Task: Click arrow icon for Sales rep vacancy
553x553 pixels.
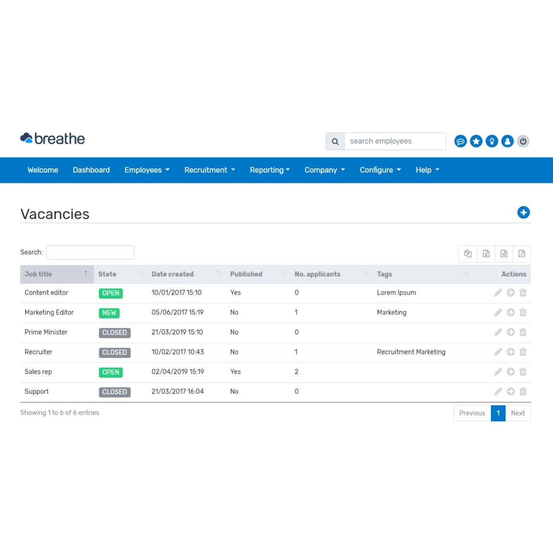Action: [511, 372]
